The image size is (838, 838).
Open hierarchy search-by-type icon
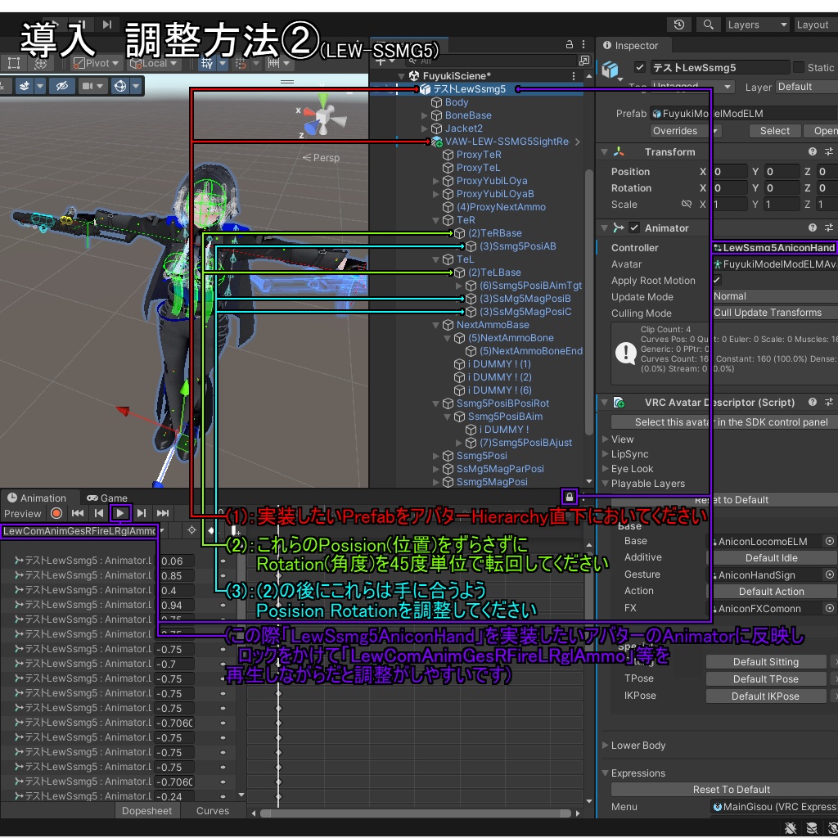point(584,61)
